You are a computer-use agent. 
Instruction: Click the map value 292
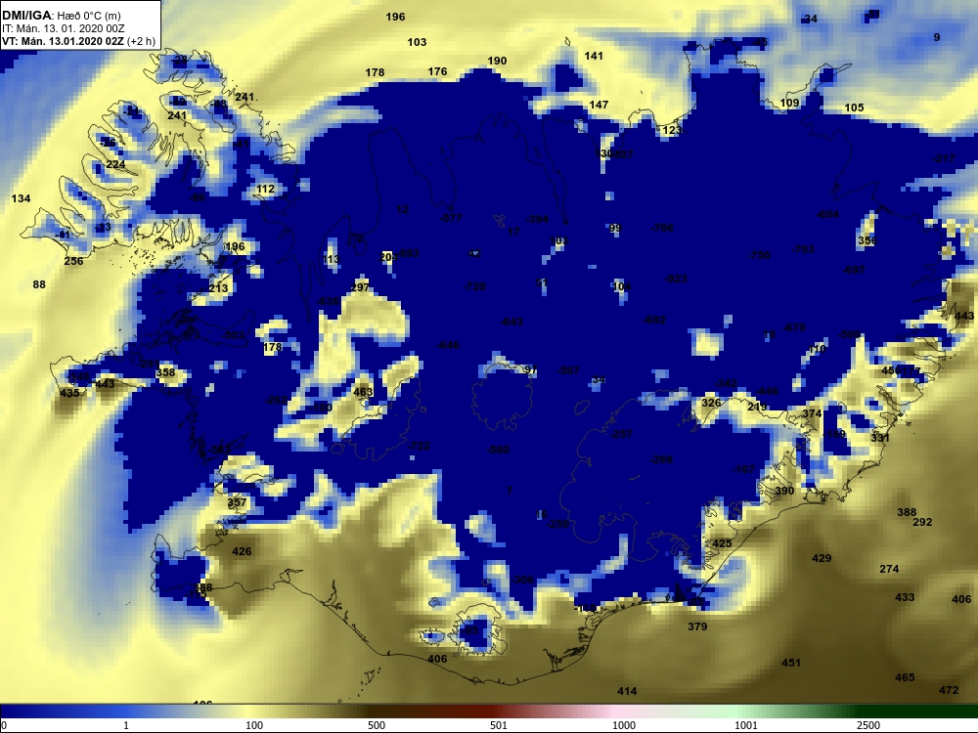pos(922,522)
